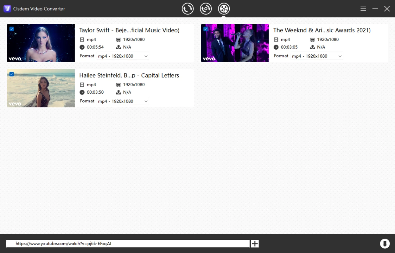Screen dimensions: 395x253
Task: Click the resolution monitor icon for Taylor Swift
Action: tap(118, 40)
